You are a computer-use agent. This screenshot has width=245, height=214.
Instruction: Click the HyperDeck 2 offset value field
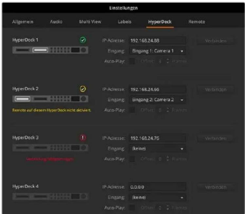[160, 110]
